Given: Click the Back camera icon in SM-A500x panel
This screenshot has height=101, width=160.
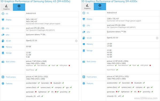Looking at the screenshot, I should click(x=84, y=62).
